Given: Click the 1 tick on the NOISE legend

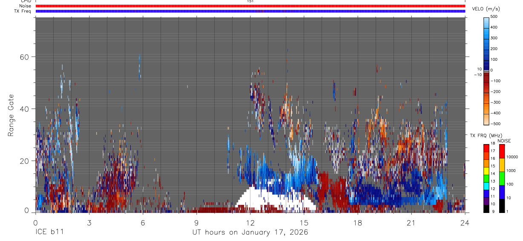Looking at the screenshot, I should pyautogui.click(x=508, y=212).
